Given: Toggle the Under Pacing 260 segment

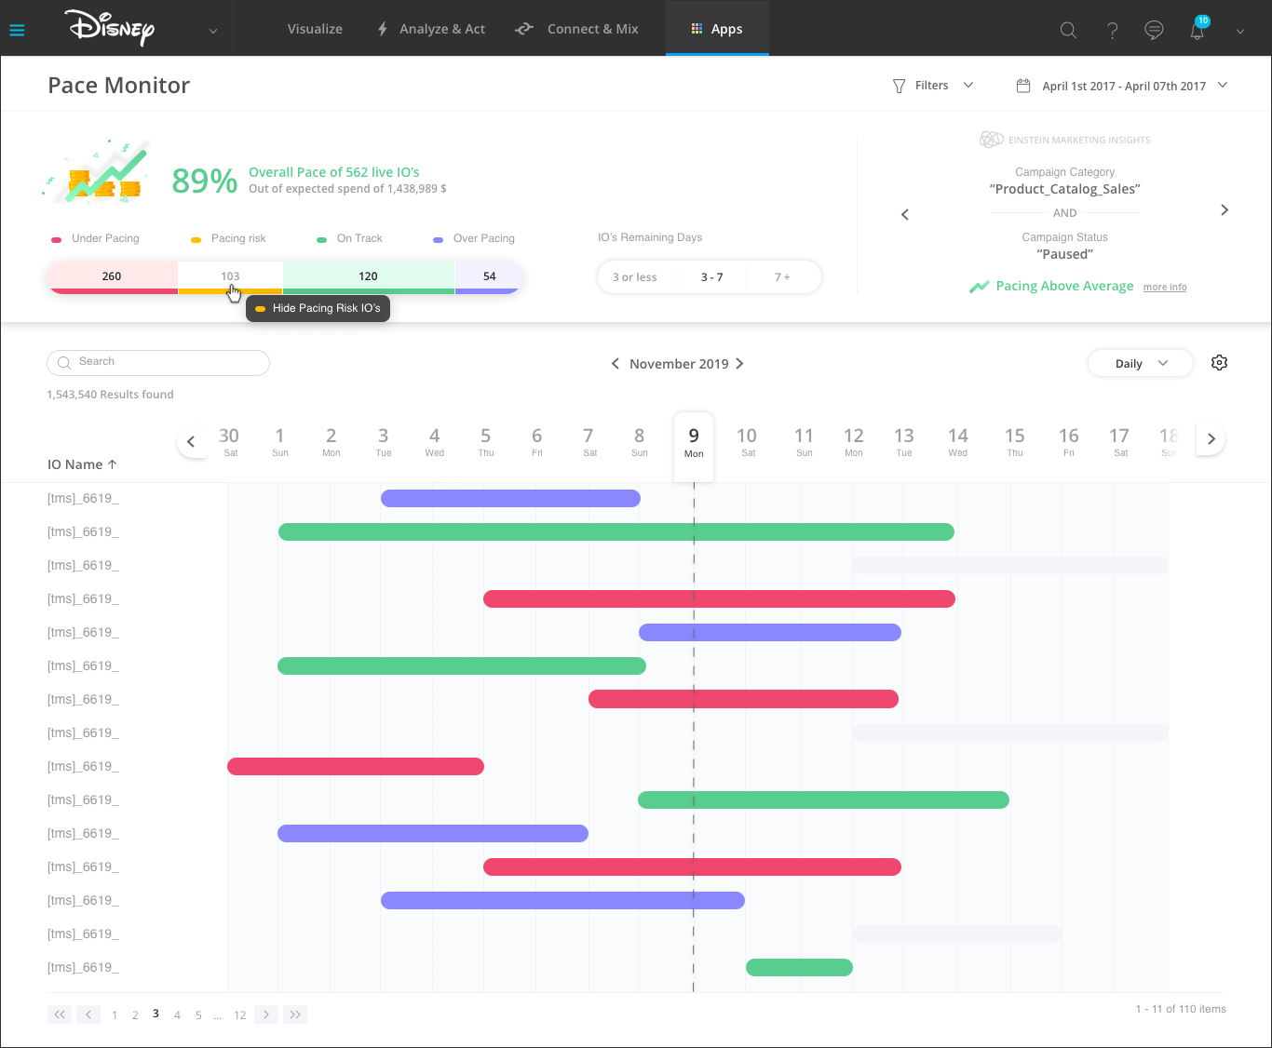Looking at the screenshot, I should point(112,276).
